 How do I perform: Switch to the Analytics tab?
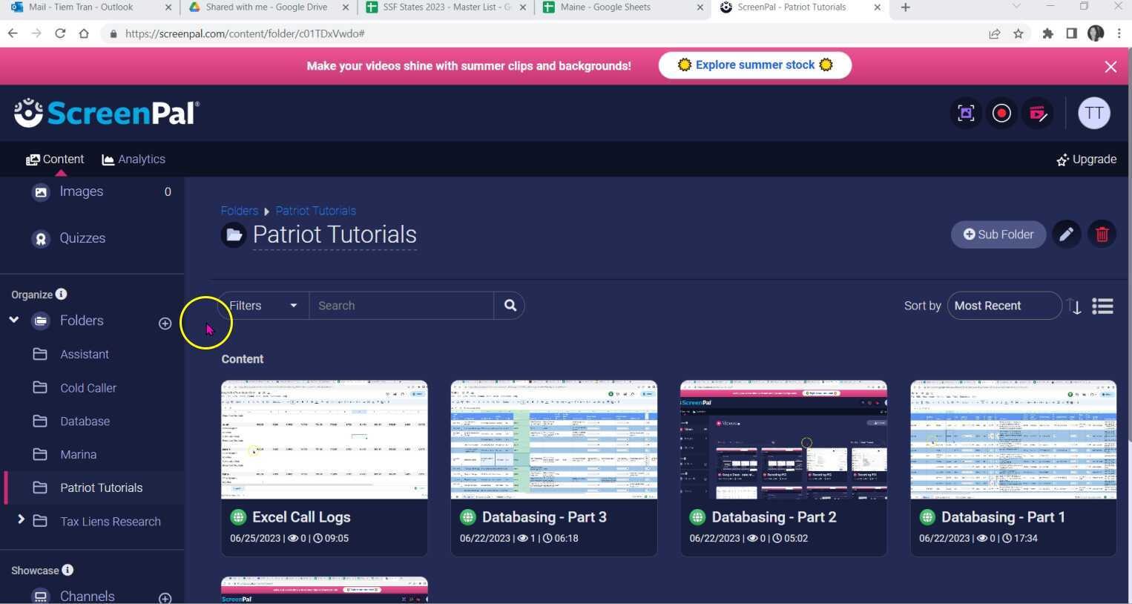[x=134, y=160]
